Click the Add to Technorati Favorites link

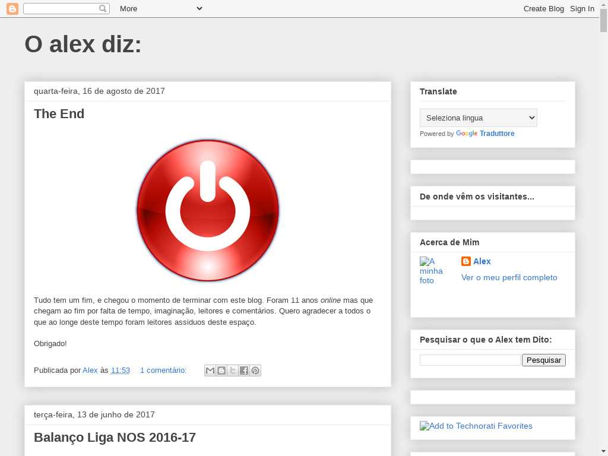point(476,426)
